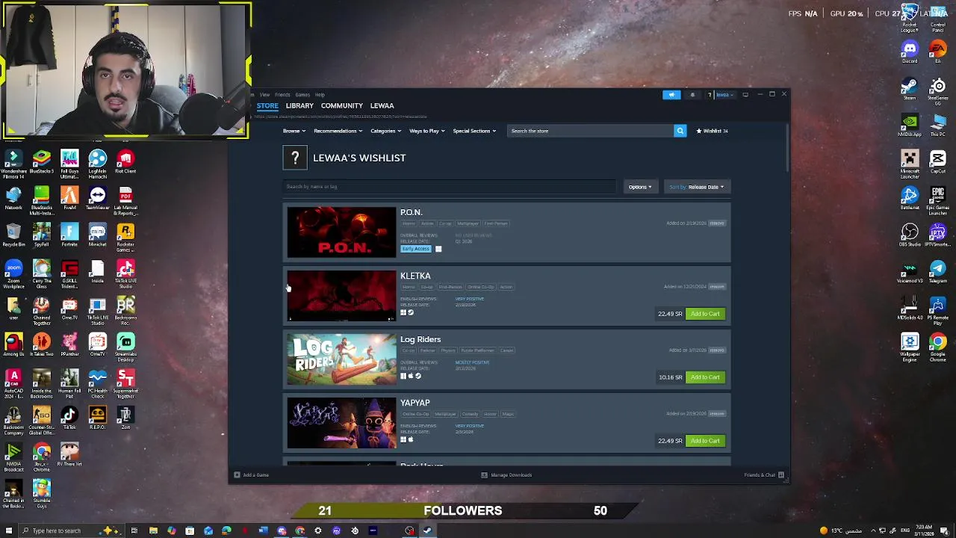Image resolution: width=956 pixels, height=538 pixels.
Task: Open CapCut desktop shortcut
Action: pyautogui.click(x=938, y=162)
